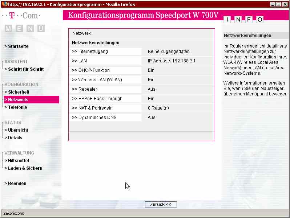Click 'IP-Adresse: 192.168.2.1' value
This screenshot has height=218, width=290.
(x=172, y=61)
